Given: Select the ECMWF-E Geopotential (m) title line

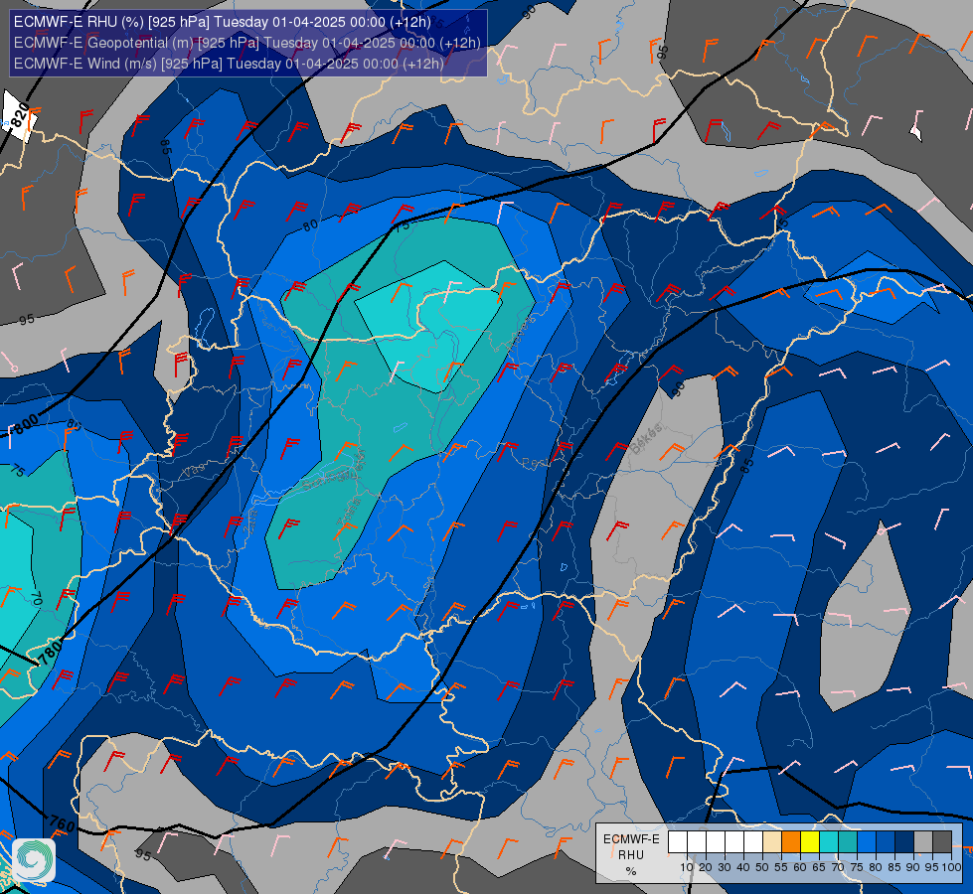Looking at the screenshot, I should click(x=246, y=43).
